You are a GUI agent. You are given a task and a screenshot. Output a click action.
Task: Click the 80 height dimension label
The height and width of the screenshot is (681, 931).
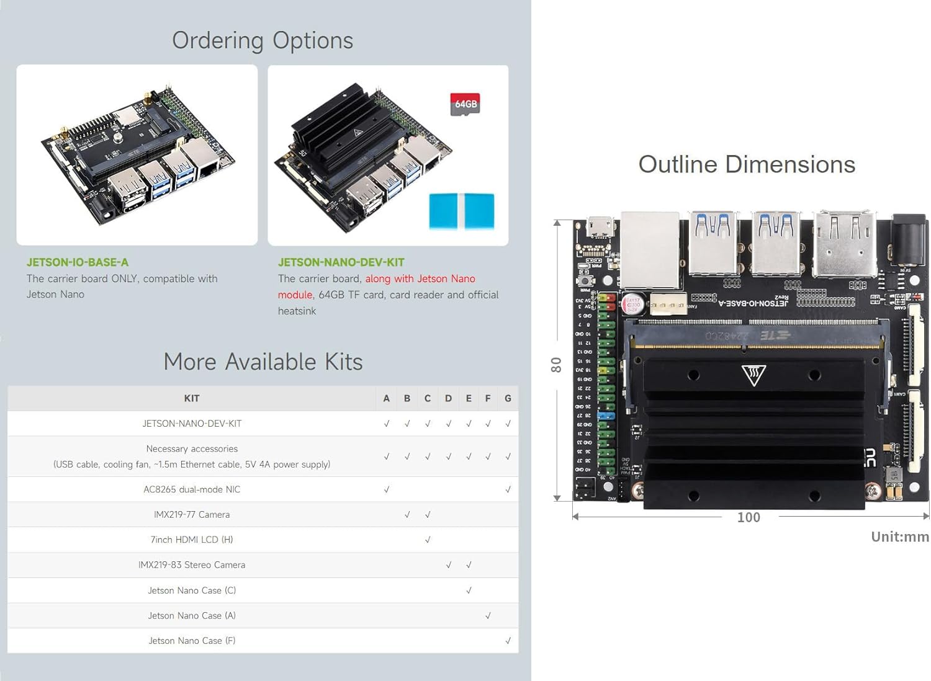(x=556, y=365)
